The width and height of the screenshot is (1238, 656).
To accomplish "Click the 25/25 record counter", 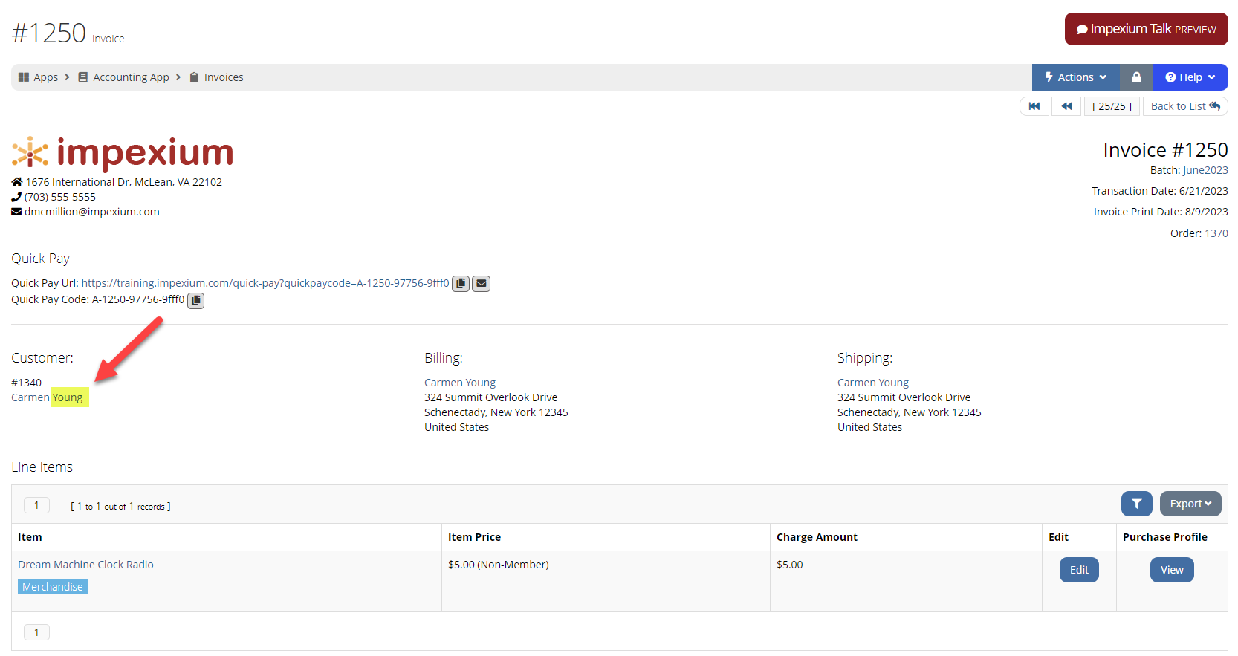I will [1112, 106].
